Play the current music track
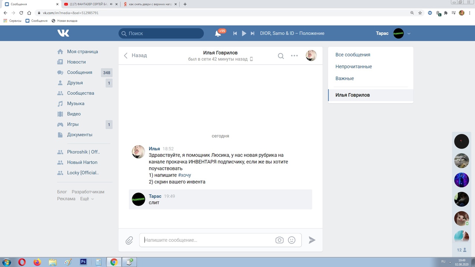 (244, 33)
